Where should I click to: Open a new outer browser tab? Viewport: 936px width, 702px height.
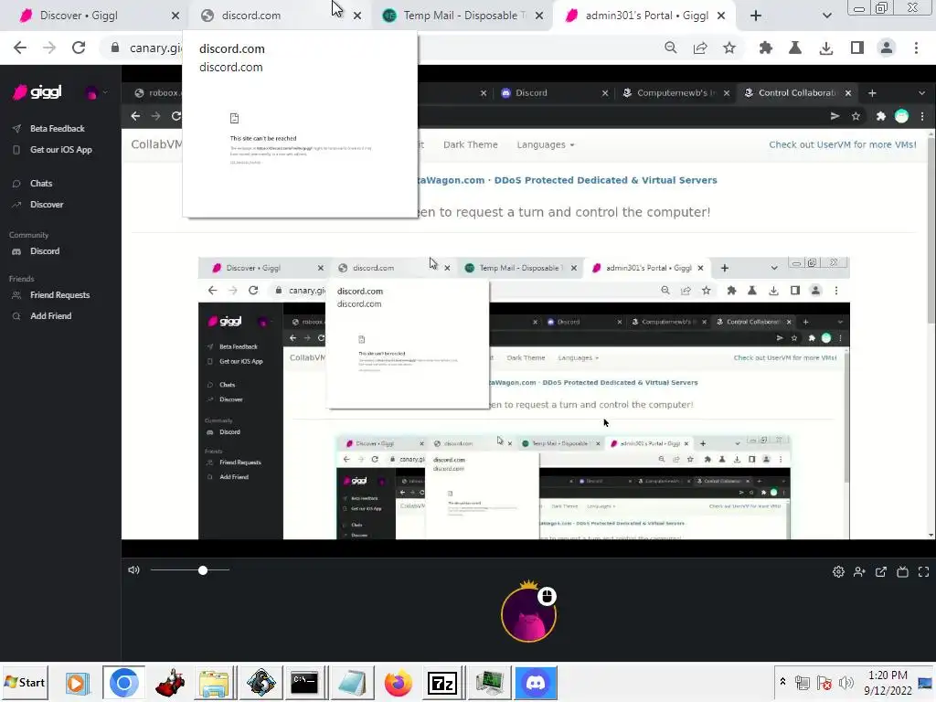(x=756, y=16)
